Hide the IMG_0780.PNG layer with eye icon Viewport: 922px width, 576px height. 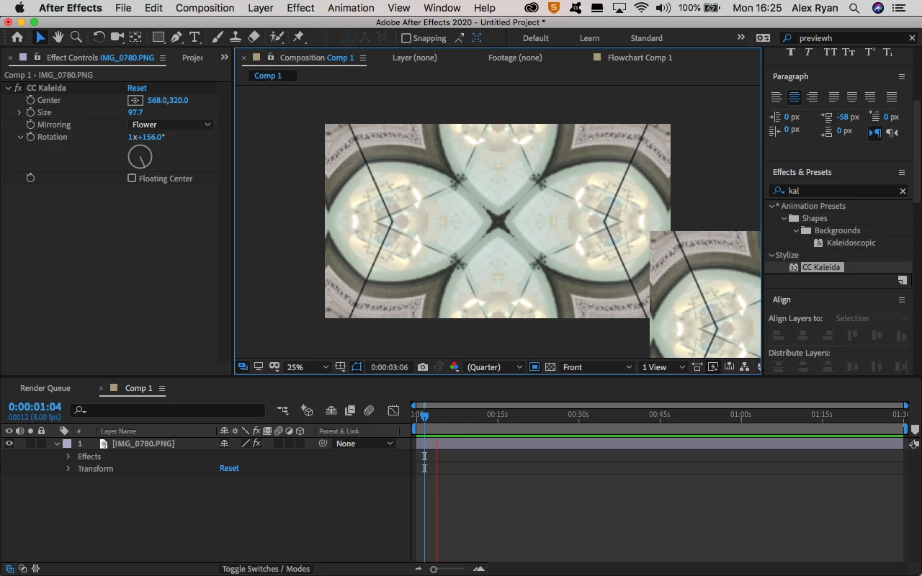click(x=9, y=444)
